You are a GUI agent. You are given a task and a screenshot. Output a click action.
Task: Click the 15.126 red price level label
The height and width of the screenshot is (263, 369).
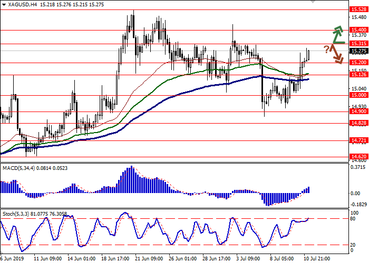click(358, 75)
